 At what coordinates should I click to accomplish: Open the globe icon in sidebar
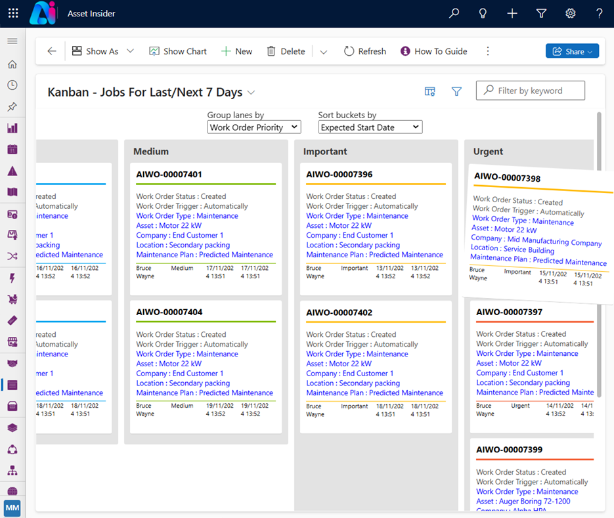pyautogui.click(x=12, y=491)
